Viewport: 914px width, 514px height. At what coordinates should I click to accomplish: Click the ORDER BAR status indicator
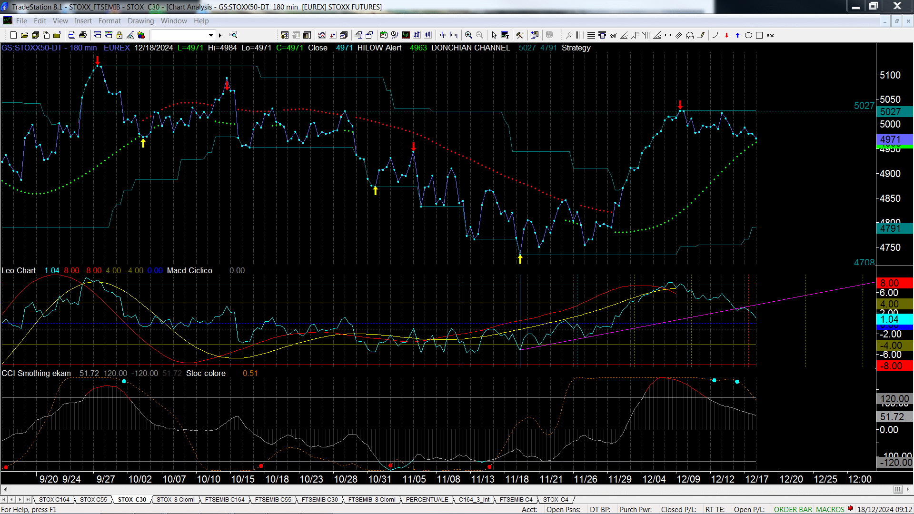click(x=793, y=510)
